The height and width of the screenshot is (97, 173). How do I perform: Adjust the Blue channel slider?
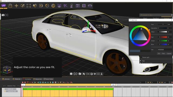click(162, 44)
